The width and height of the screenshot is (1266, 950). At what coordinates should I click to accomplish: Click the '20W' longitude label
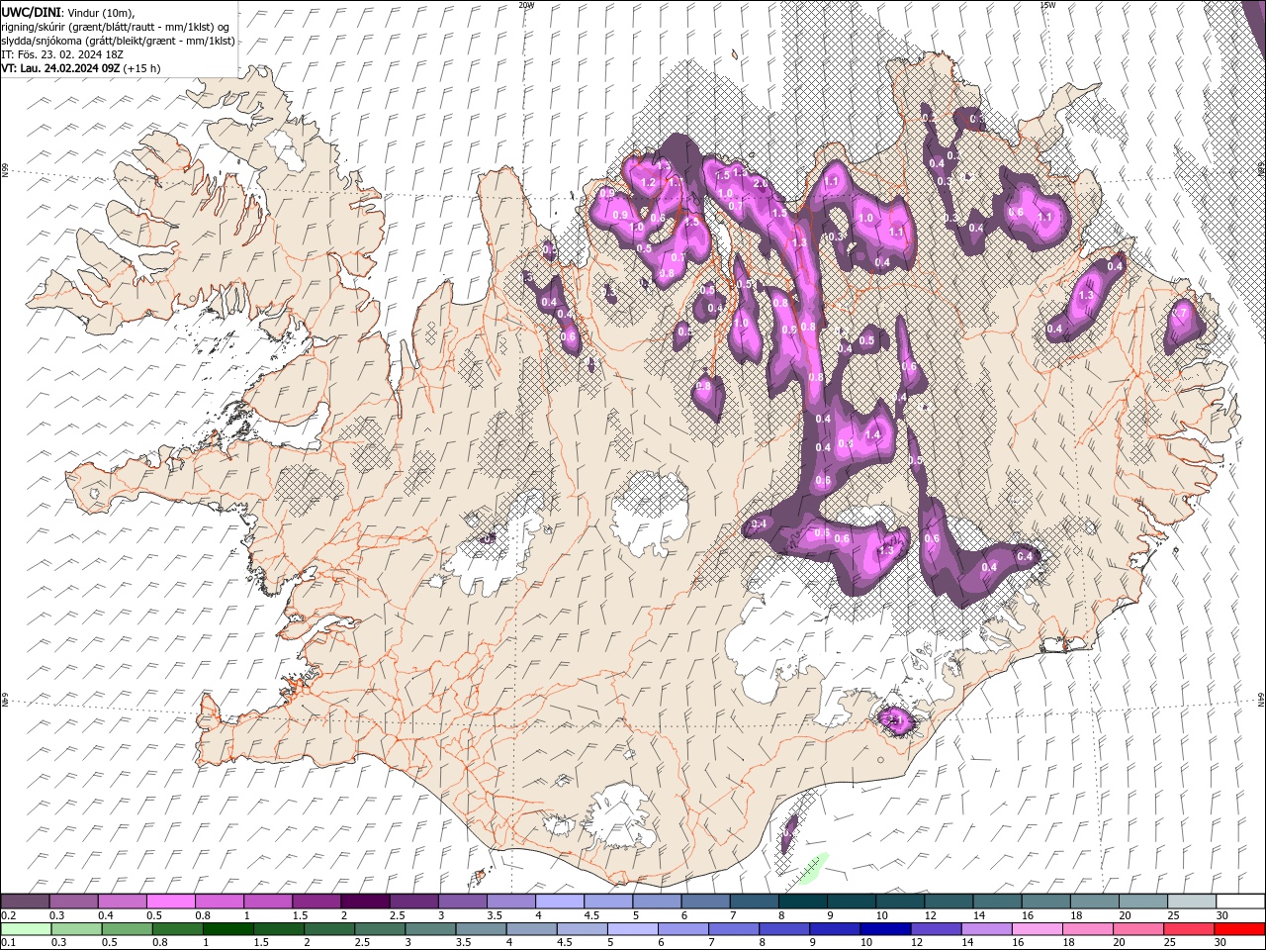click(x=526, y=5)
